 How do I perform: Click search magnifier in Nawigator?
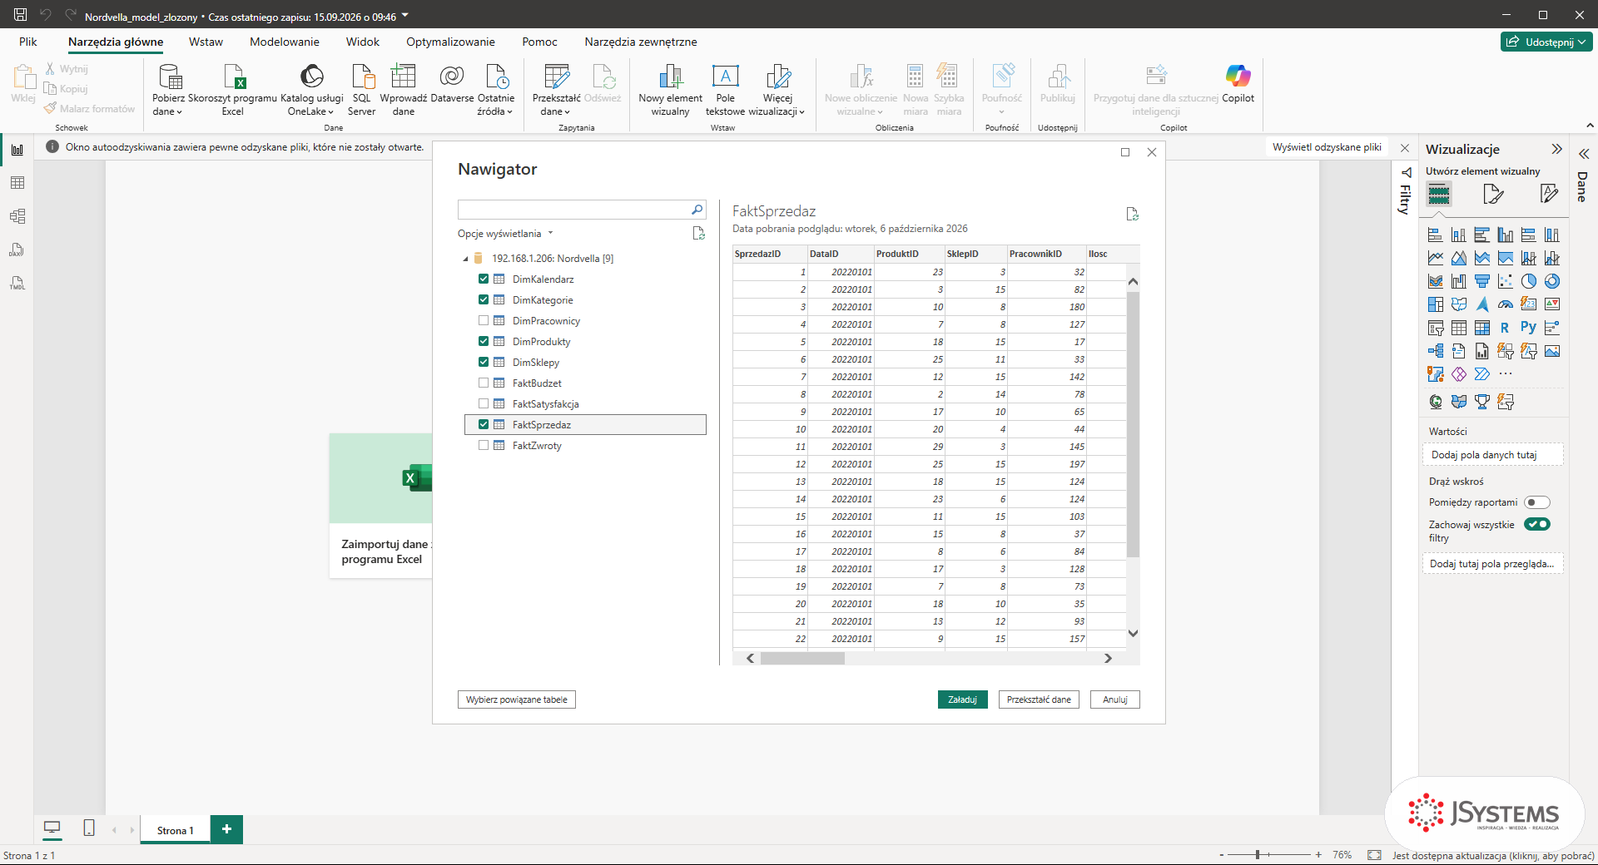tap(697, 210)
